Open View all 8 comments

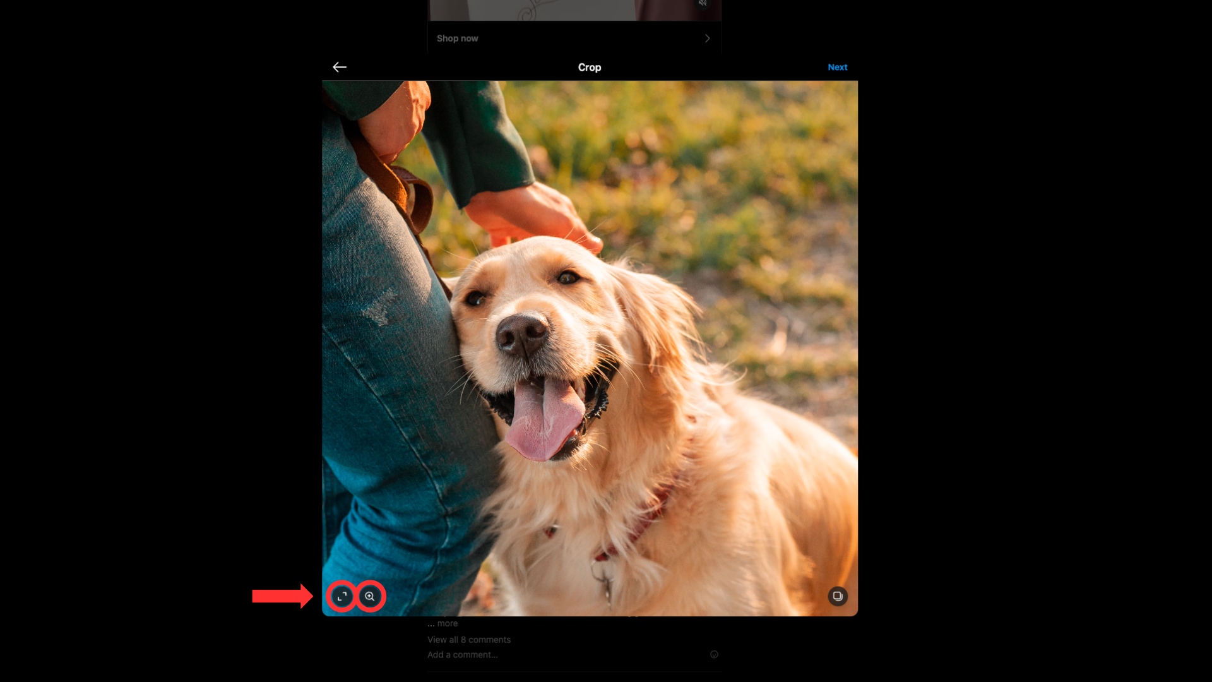click(468, 640)
